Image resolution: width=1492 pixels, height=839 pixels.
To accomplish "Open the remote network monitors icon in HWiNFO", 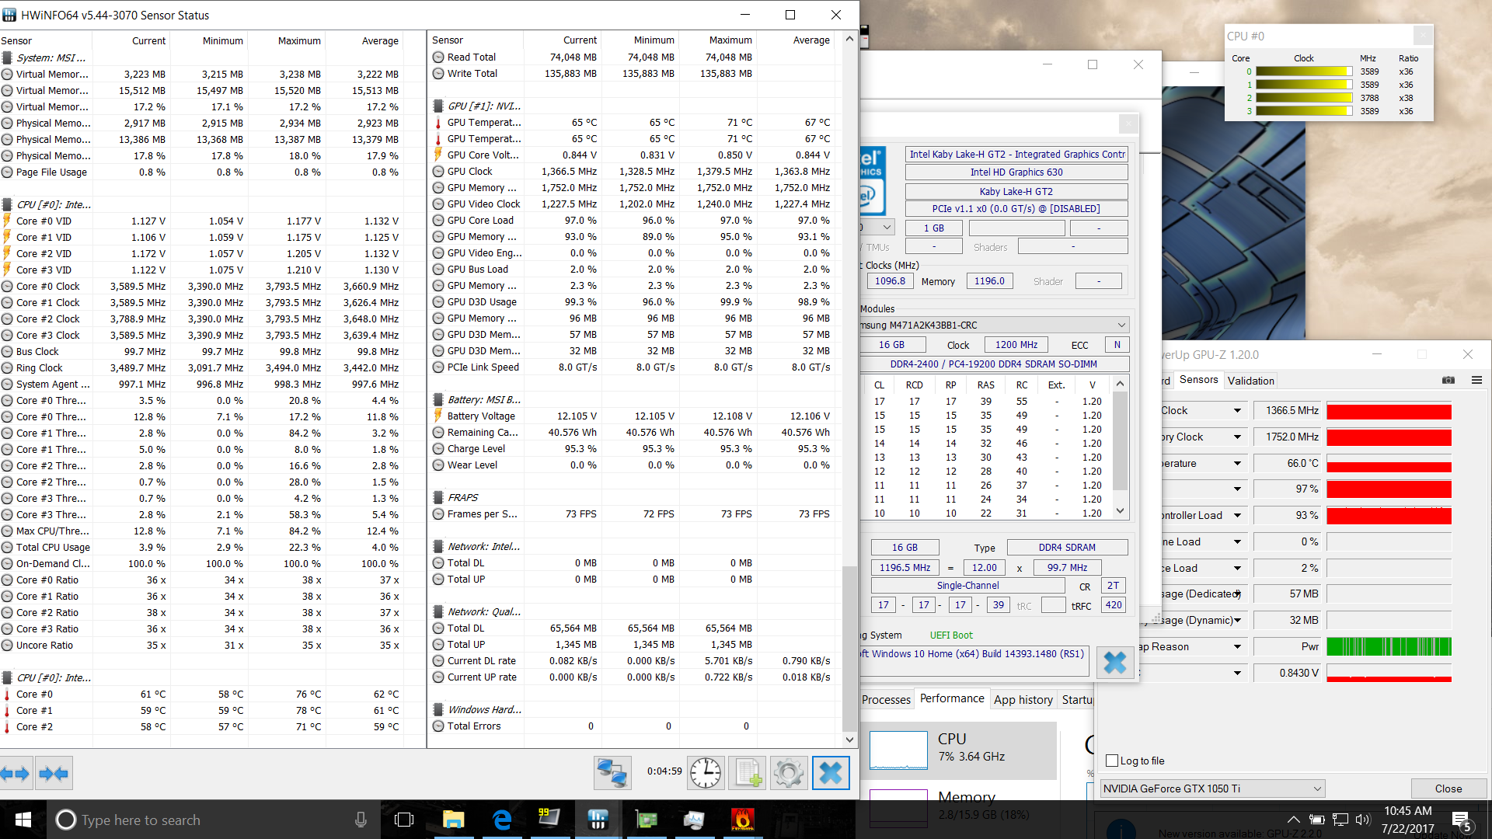I will 612,773.
